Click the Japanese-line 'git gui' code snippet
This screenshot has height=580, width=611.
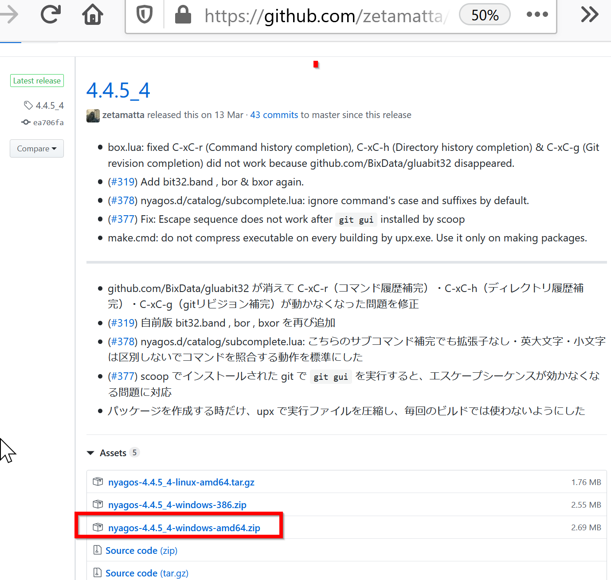click(x=331, y=377)
